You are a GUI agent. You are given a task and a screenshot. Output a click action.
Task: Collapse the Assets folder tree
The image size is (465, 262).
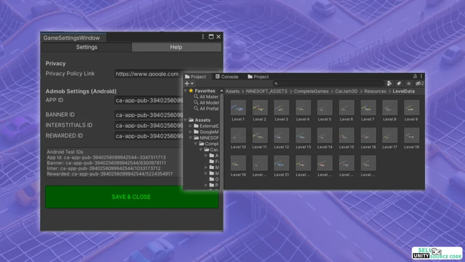coord(185,119)
